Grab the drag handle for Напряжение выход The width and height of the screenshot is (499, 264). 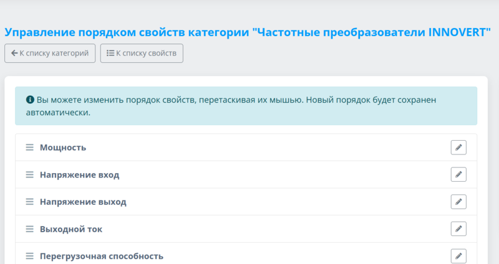(x=29, y=202)
